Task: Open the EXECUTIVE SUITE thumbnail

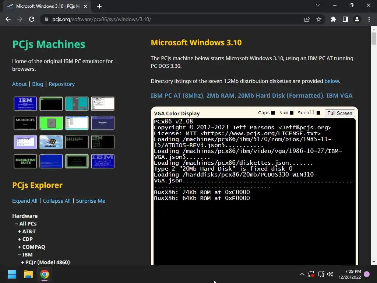Action: (25, 161)
